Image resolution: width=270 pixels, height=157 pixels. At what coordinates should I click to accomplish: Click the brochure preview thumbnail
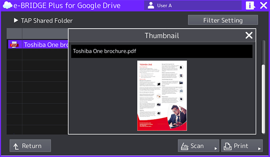[x=162, y=96]
